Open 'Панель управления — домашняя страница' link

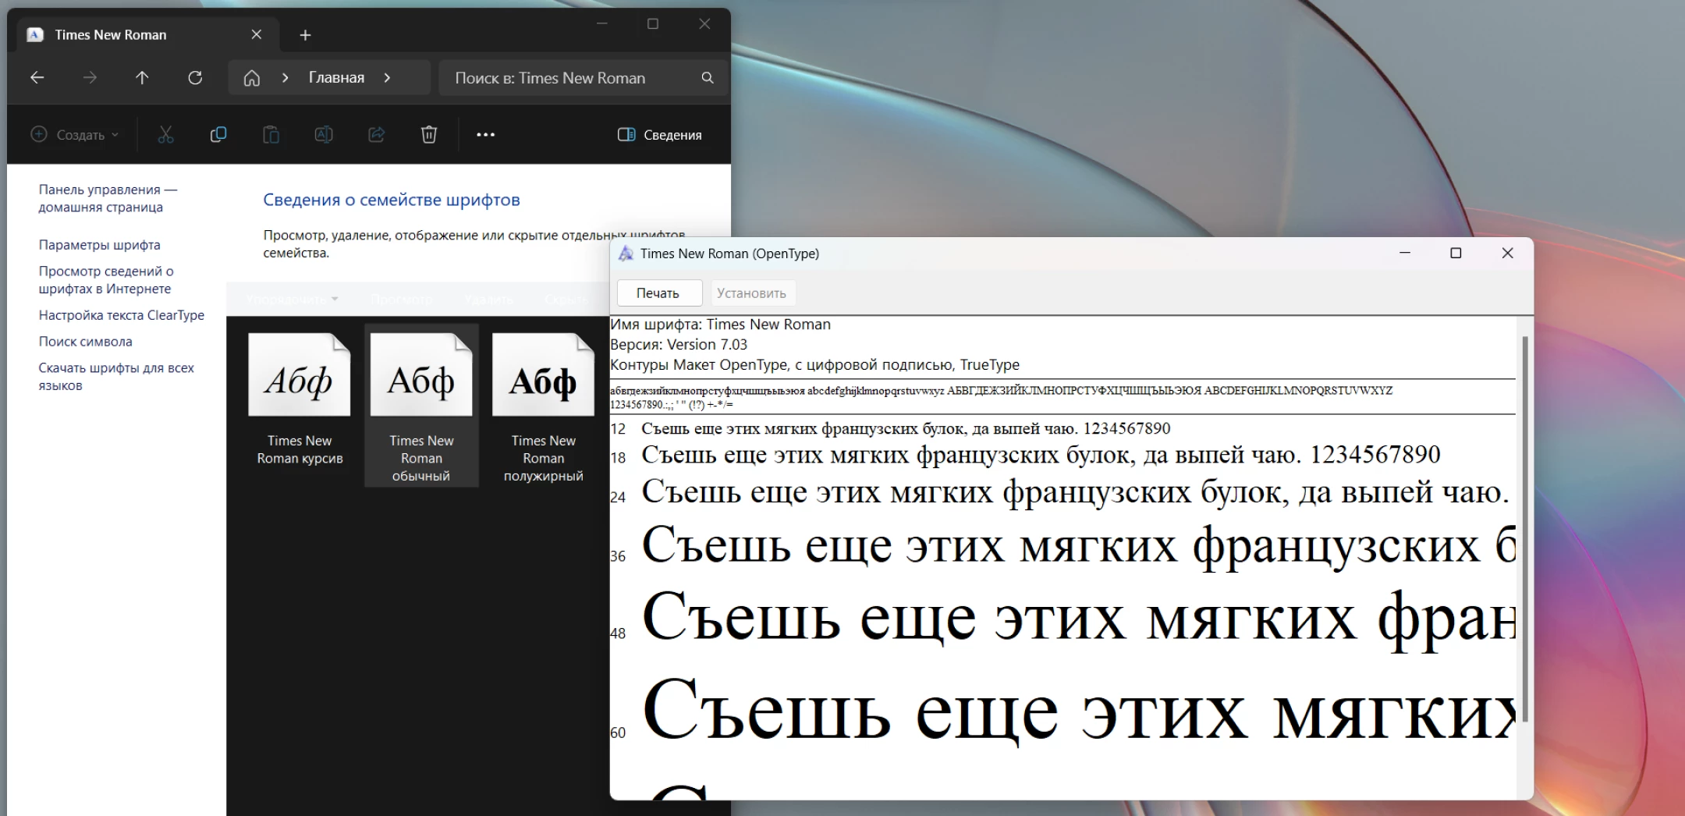point(108,198)
